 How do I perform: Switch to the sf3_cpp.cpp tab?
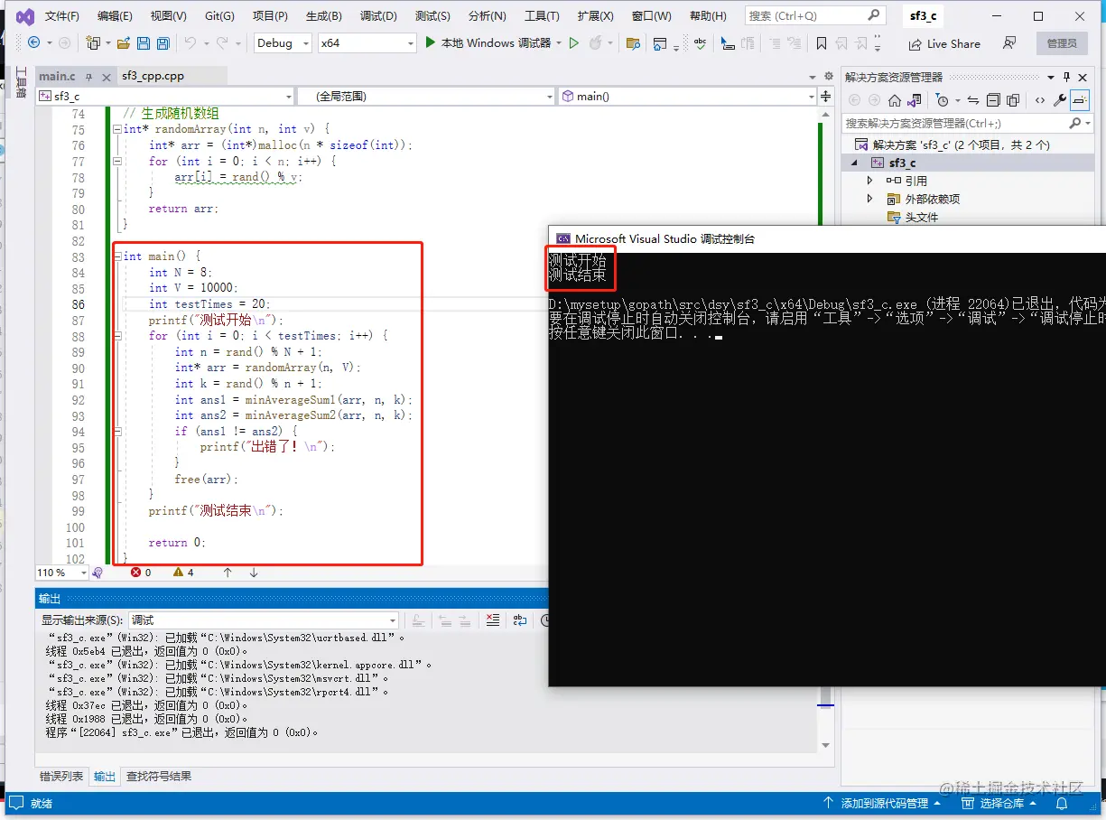click(153, 77)
